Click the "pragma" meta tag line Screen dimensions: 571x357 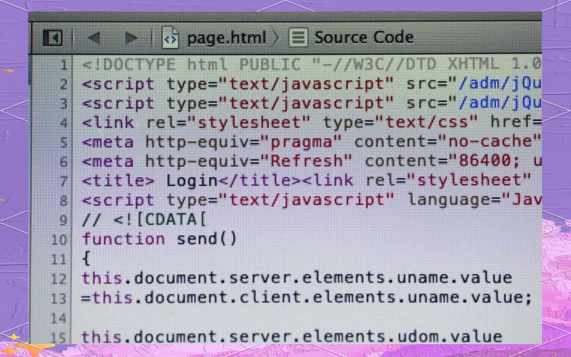pos(312,141)
